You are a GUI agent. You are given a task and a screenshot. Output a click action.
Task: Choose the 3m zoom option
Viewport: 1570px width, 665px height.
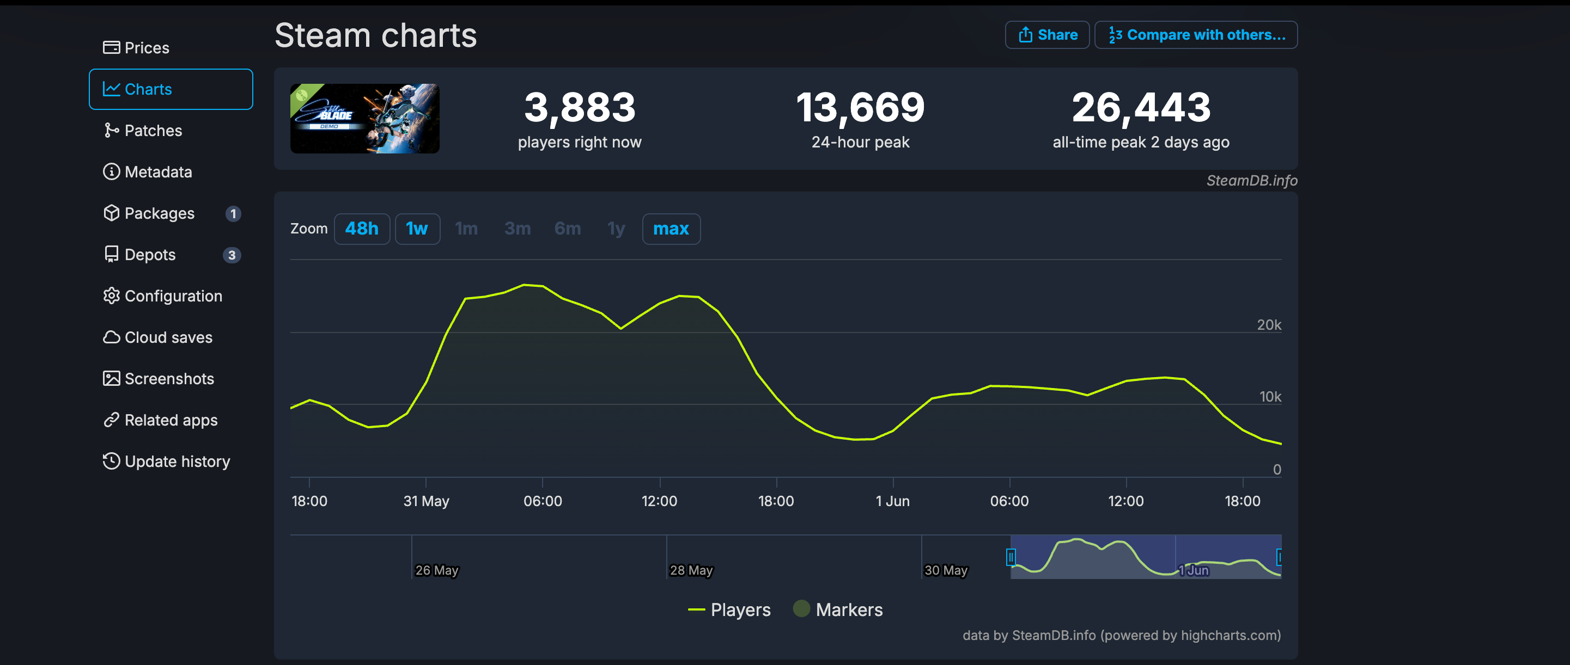[518, 229]
